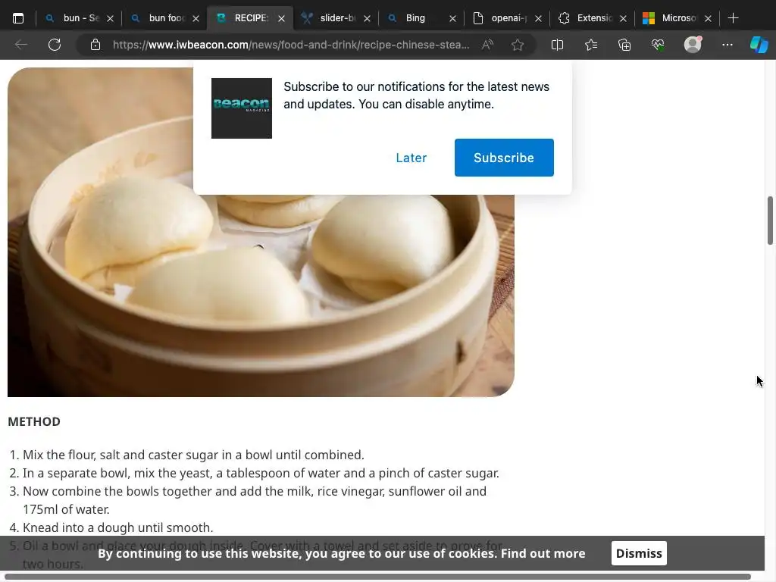
Task: Close the Bing tab
Action: click(453, 19)
